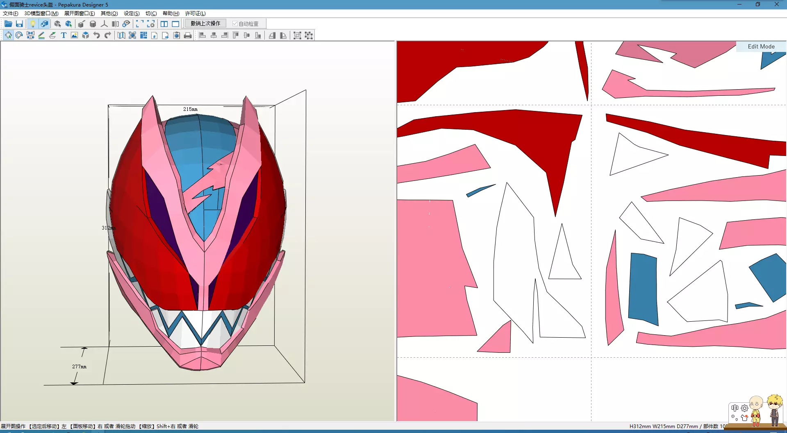
Task: Open the IME settings gear icon
Action: tap(745, 408)
